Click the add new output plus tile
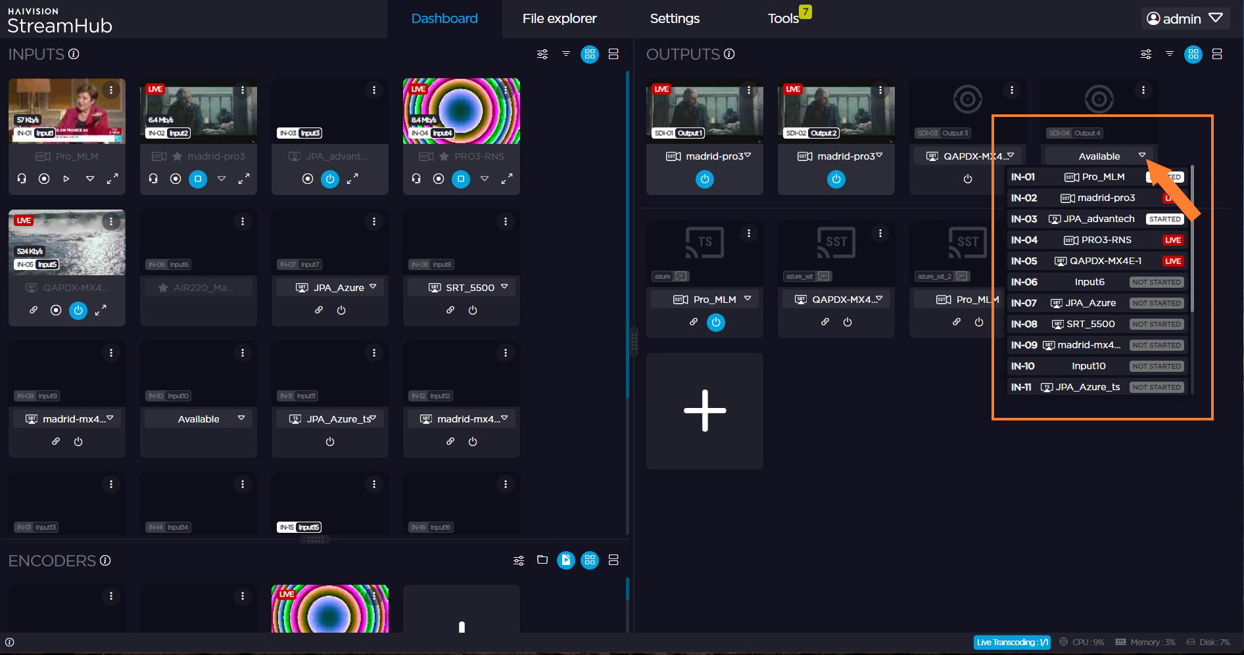 [705, 411]
